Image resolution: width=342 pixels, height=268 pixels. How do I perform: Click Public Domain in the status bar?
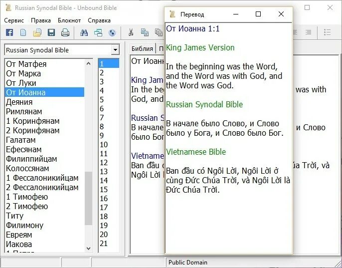pos(188,263)
